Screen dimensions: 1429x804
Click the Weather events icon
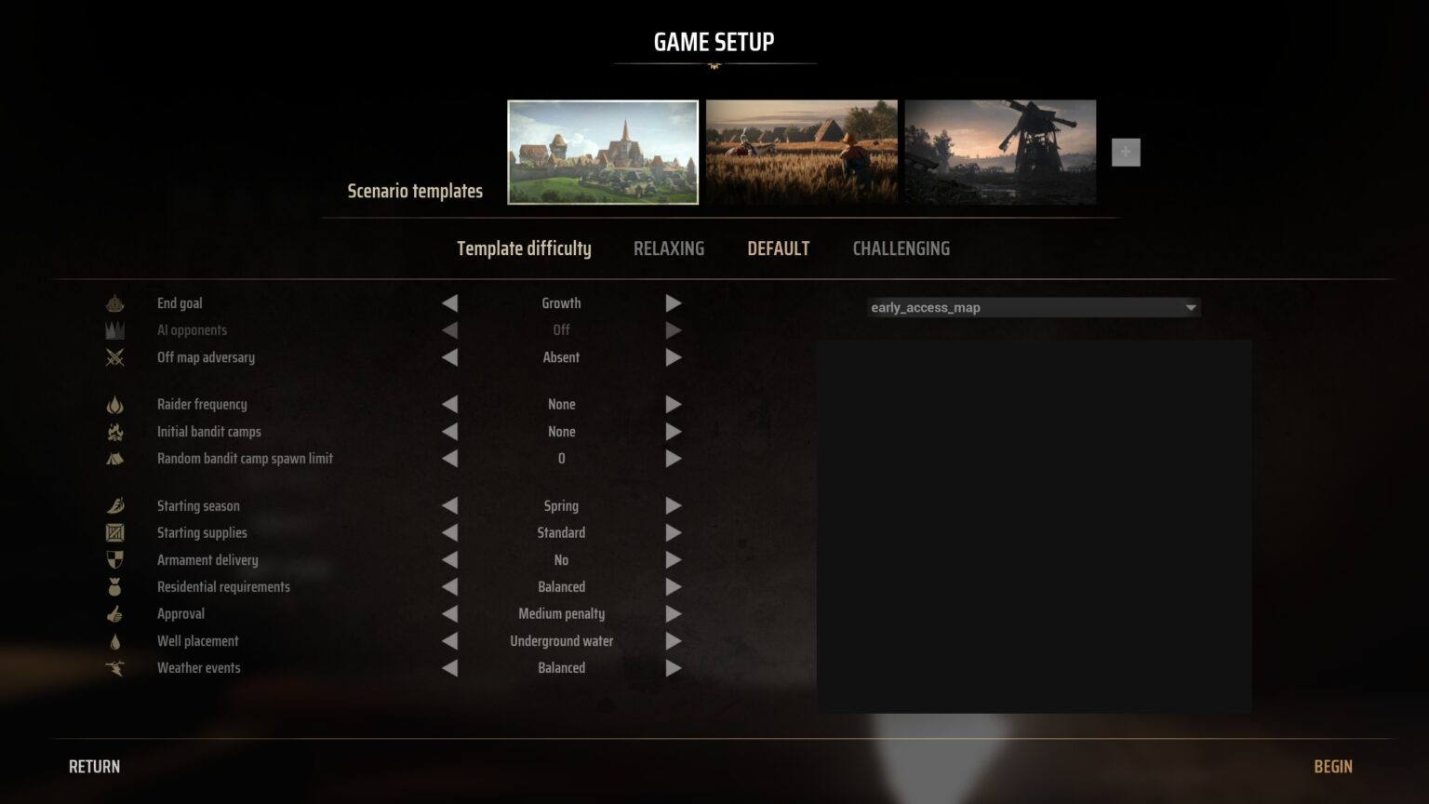click(114, 668)
